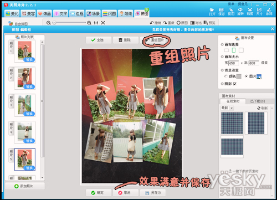The image size is (277, 200).
Task: Open the 文字 (Text) tab
Action: (x=61, y=13)
